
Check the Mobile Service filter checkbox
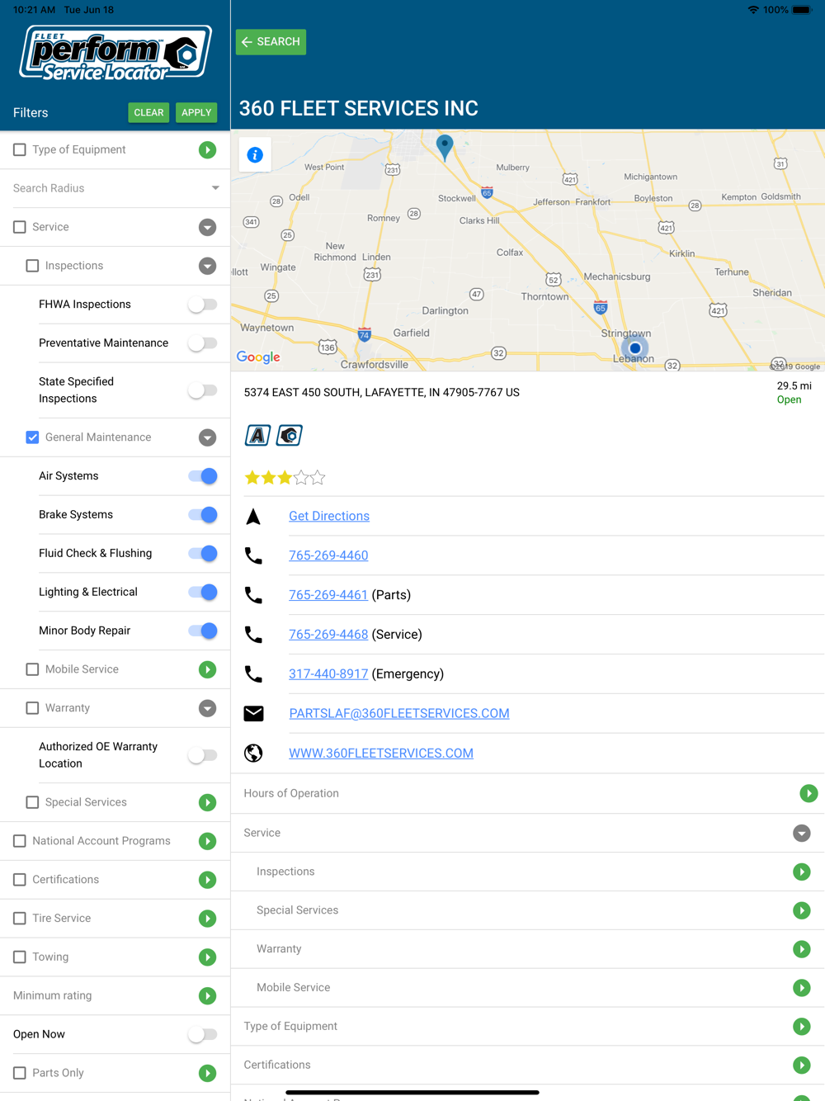pyautogui.click(x=32, y=669)
